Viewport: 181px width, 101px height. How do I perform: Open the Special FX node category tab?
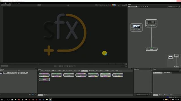point(91,71)
